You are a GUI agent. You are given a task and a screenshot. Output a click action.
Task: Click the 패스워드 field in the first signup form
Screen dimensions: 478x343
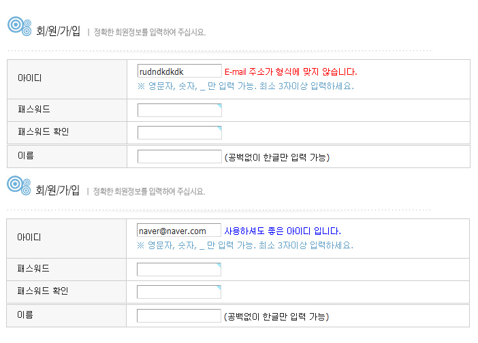click(179, 110)
